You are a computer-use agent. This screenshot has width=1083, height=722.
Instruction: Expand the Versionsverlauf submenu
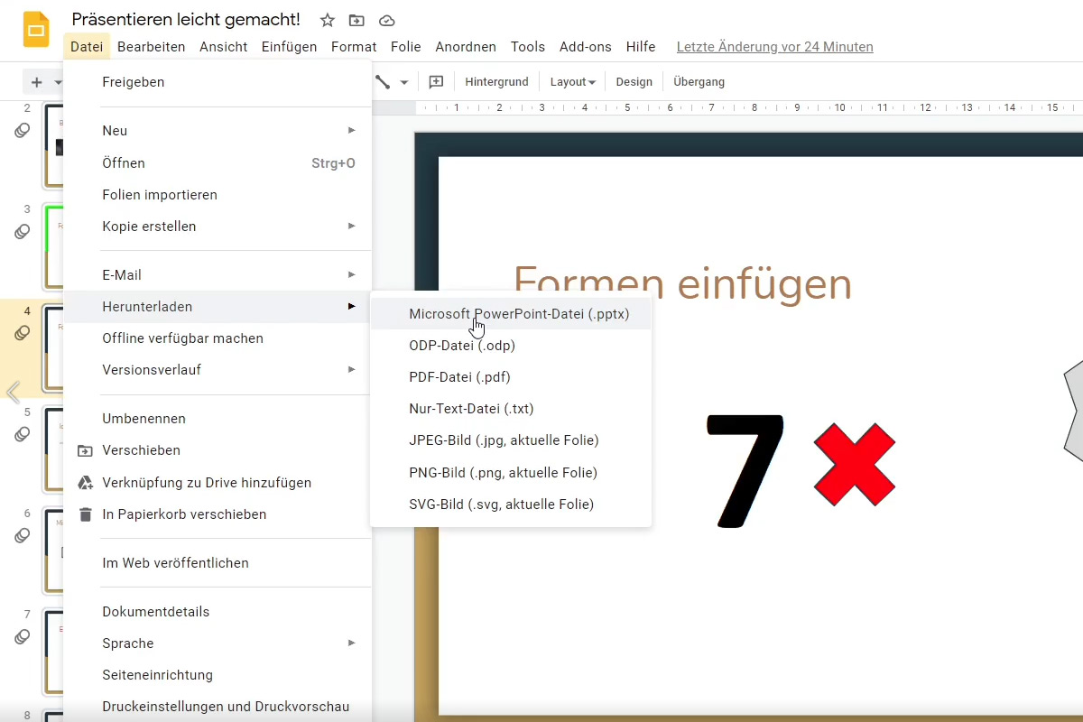[218, 370]
